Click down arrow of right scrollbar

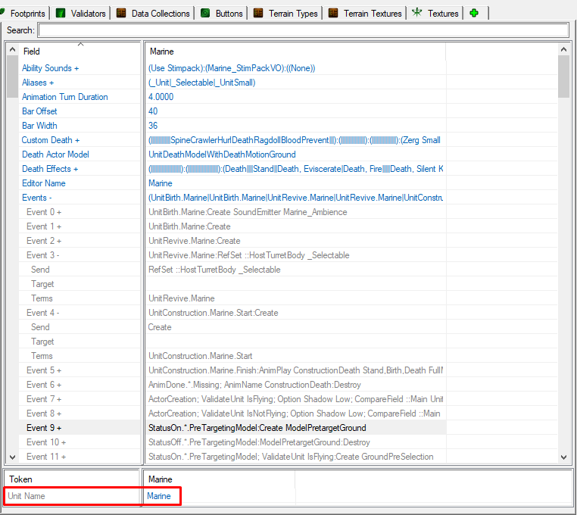pos(564,457)
